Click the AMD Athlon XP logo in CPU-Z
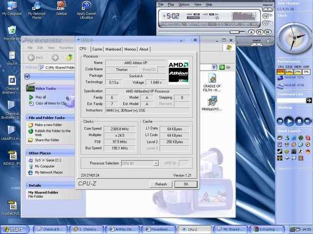 [178, 72]
